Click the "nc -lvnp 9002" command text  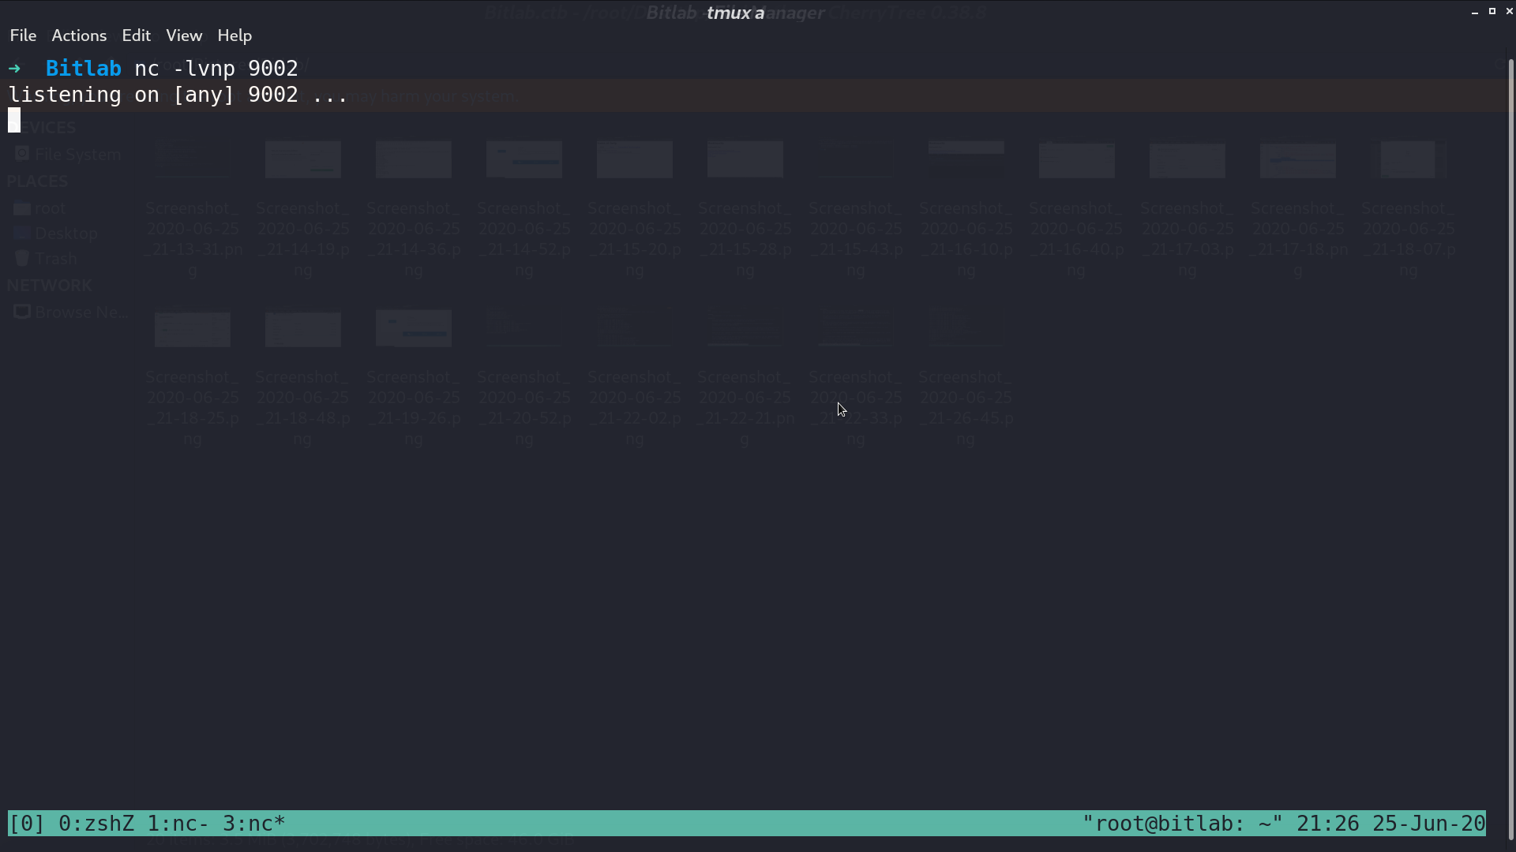pyautogui.click(x=216, y=69)
